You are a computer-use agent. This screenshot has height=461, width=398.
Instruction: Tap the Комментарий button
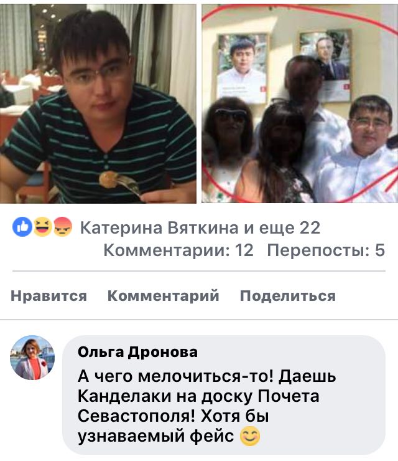pos(163,296)
